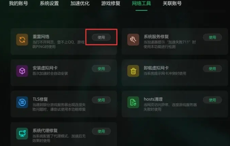Open the 系统设置 tab
Image resolution: width=230 pixels, height=146 pixels.
49,3
